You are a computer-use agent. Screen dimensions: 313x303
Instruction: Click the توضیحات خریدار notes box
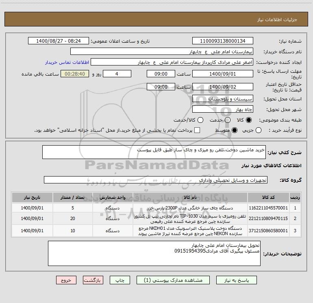(x=154, y=253)
